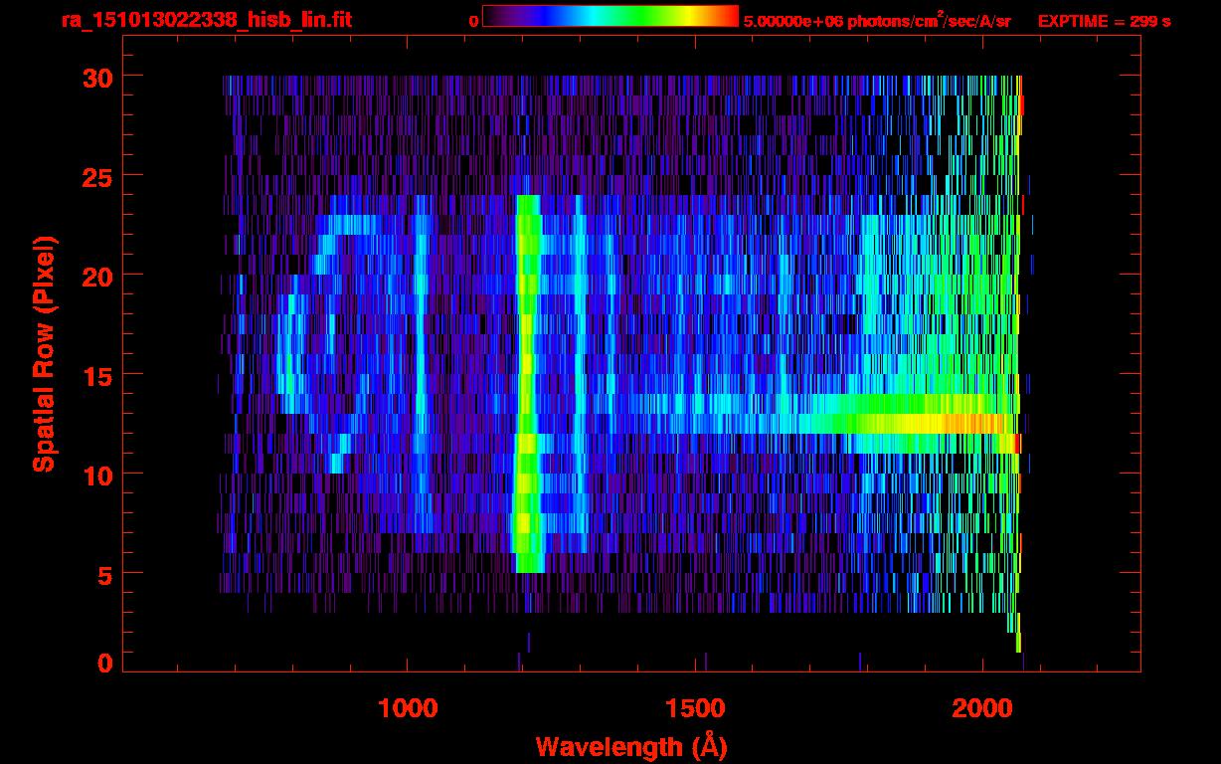Click the 1000 wavelength tick label

click(408, 708)
